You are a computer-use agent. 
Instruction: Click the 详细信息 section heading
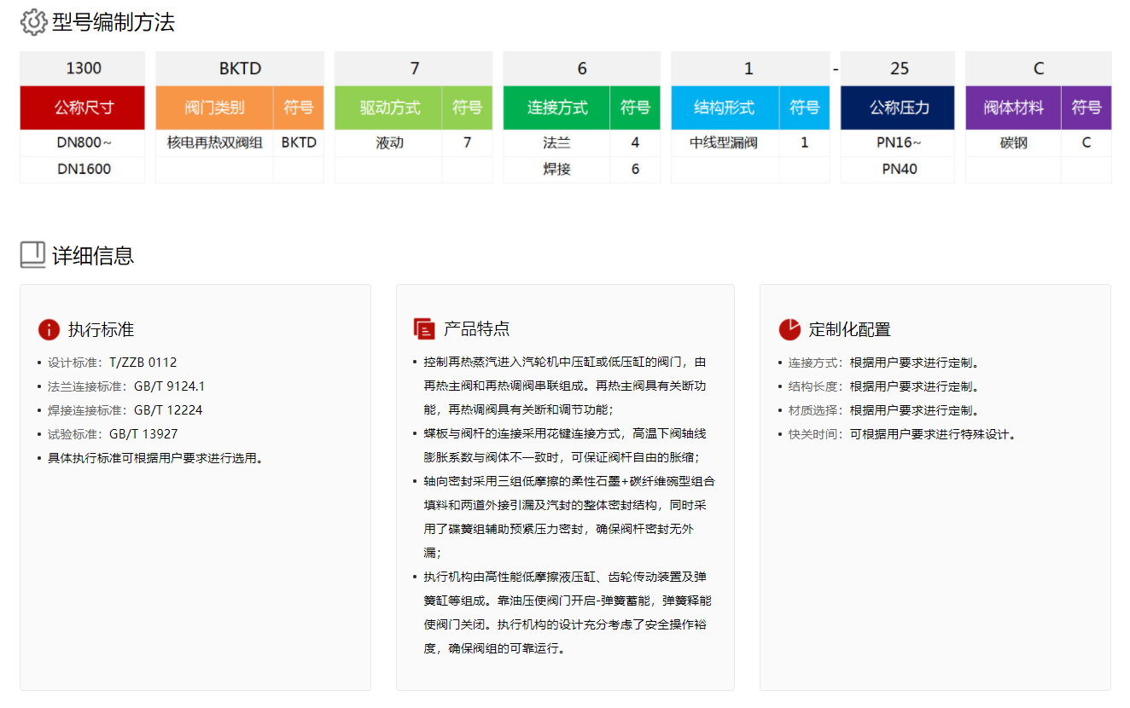(x=93, y=255)
